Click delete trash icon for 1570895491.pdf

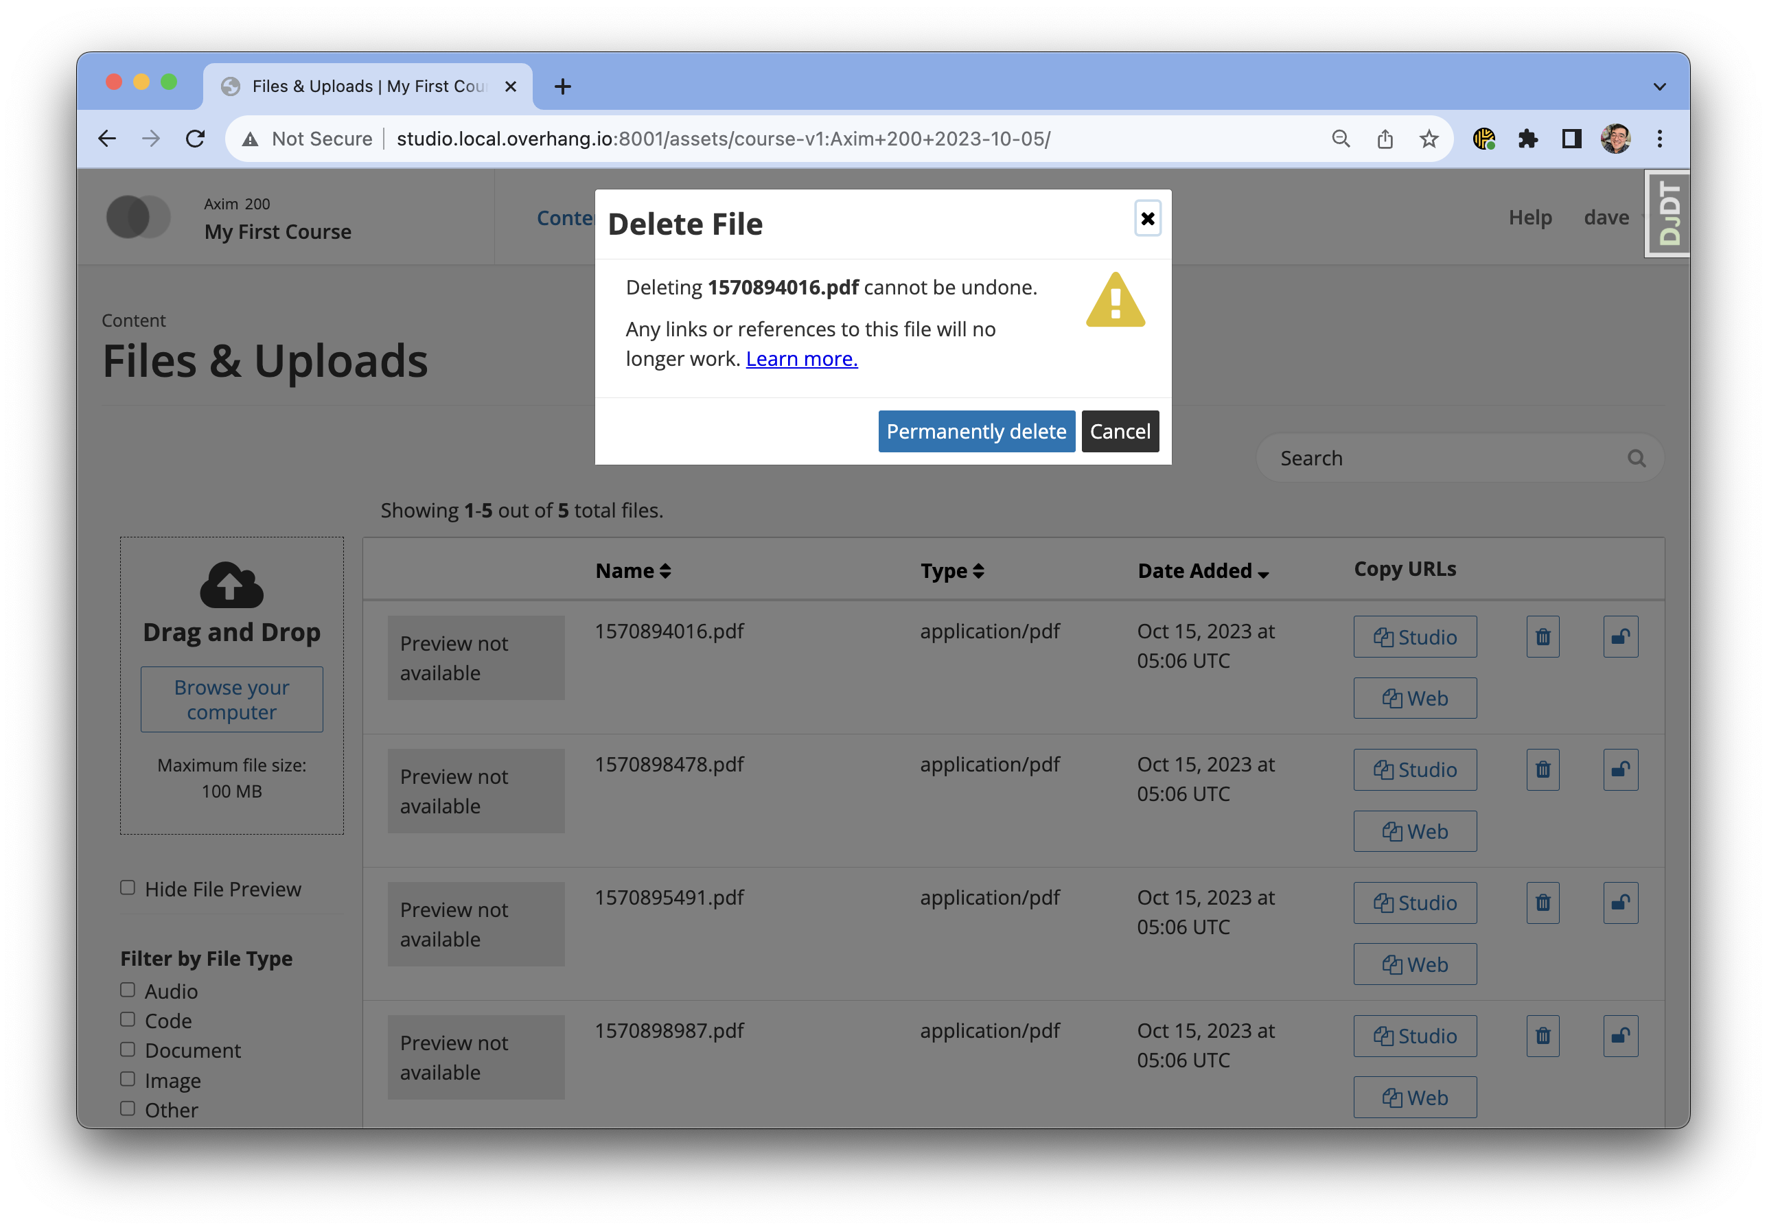point(1543,903)
